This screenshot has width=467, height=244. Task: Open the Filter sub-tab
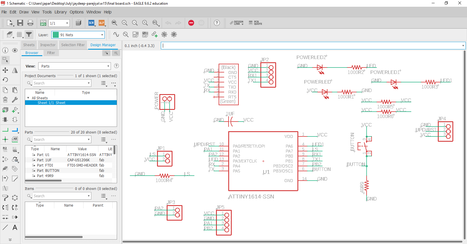pos(51,53)
